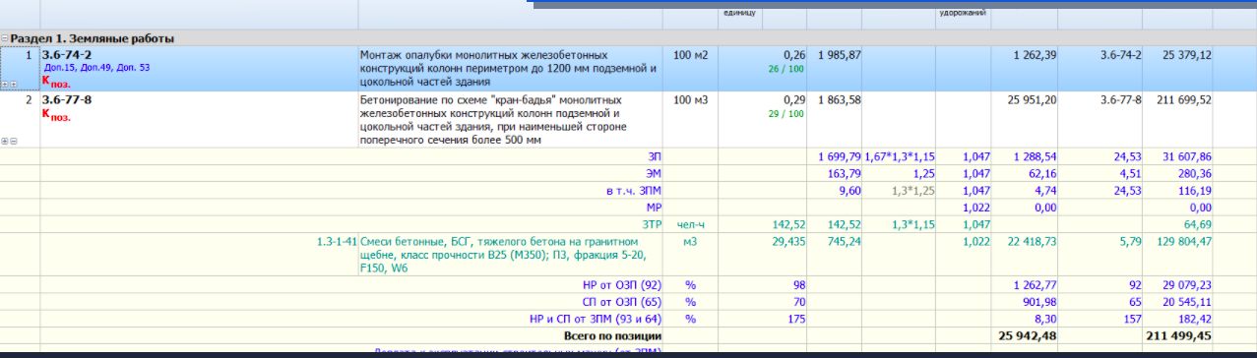The width and height of the screenshot is (1257, 358).
Task: Click the 'ЭМ' row label
Action: [x=653, y=174]
